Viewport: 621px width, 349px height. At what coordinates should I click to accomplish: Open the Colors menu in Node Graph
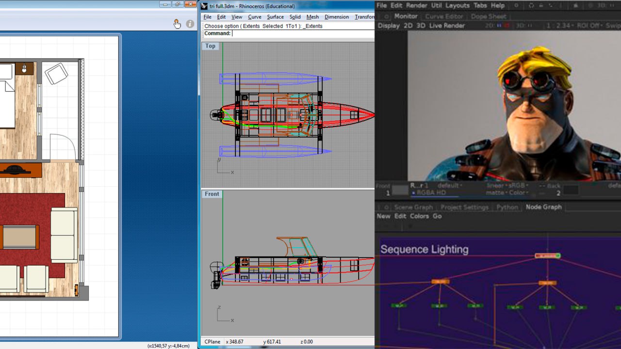coord(419,216)
